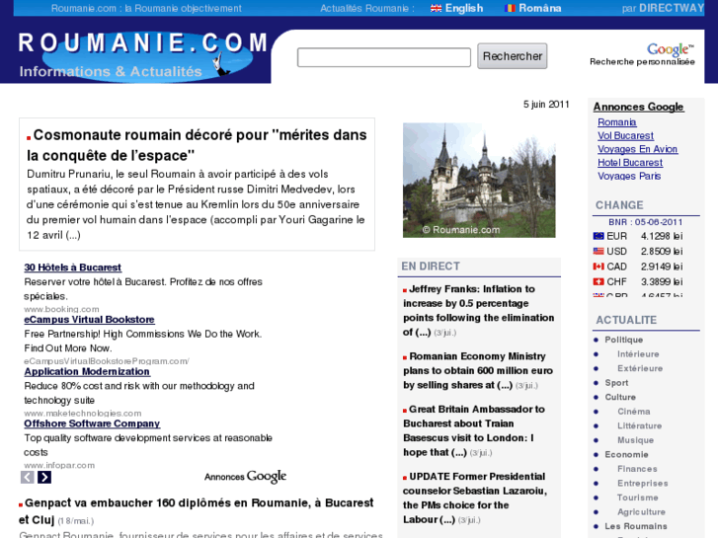
Task: Select Intérieure in the Actualité menu
Action: tap(638, 354)
